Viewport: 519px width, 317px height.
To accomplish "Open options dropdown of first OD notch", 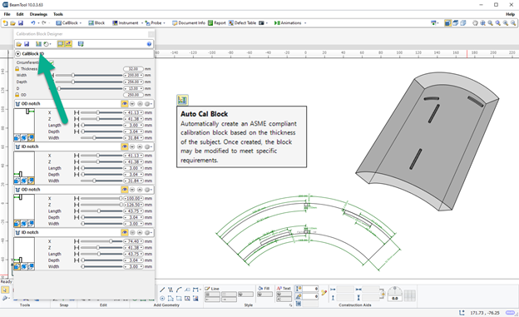I will pos(148,104).
